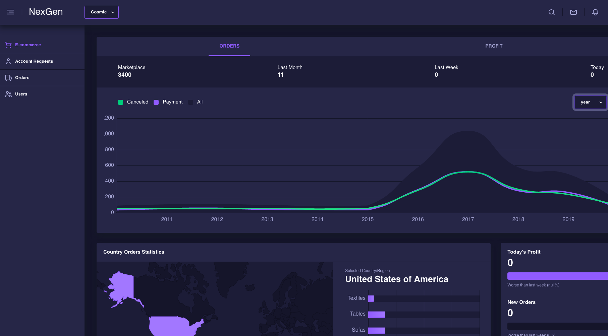Click the Today's Profit progress bar

click(x=558, y=276)
